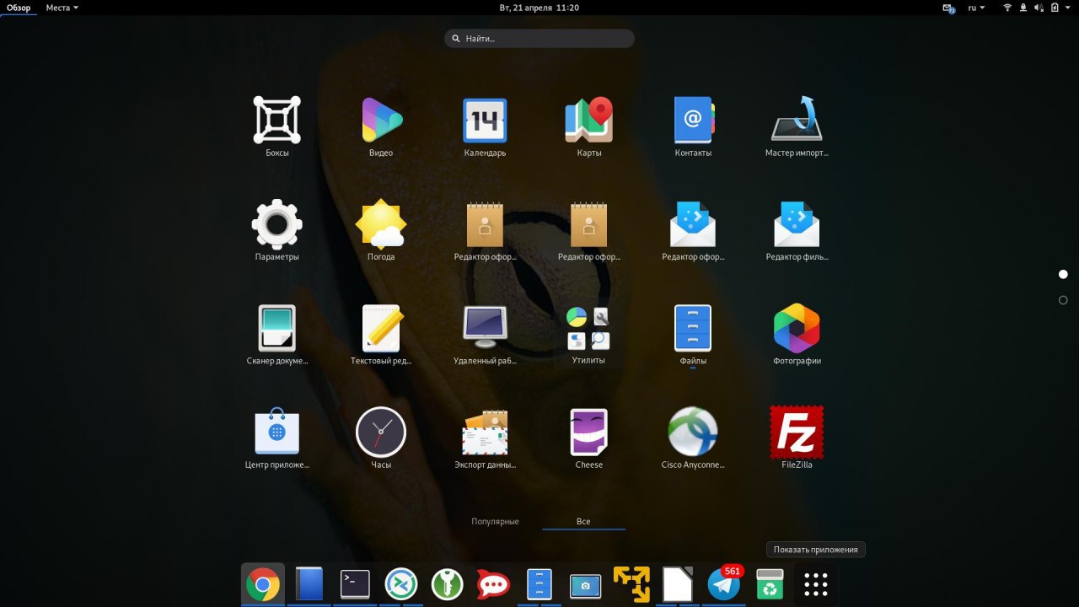This screenshot has height=607, width=1079.
Task: Open Cisco AnyConnect client
Action: click(x=693, y=438)
